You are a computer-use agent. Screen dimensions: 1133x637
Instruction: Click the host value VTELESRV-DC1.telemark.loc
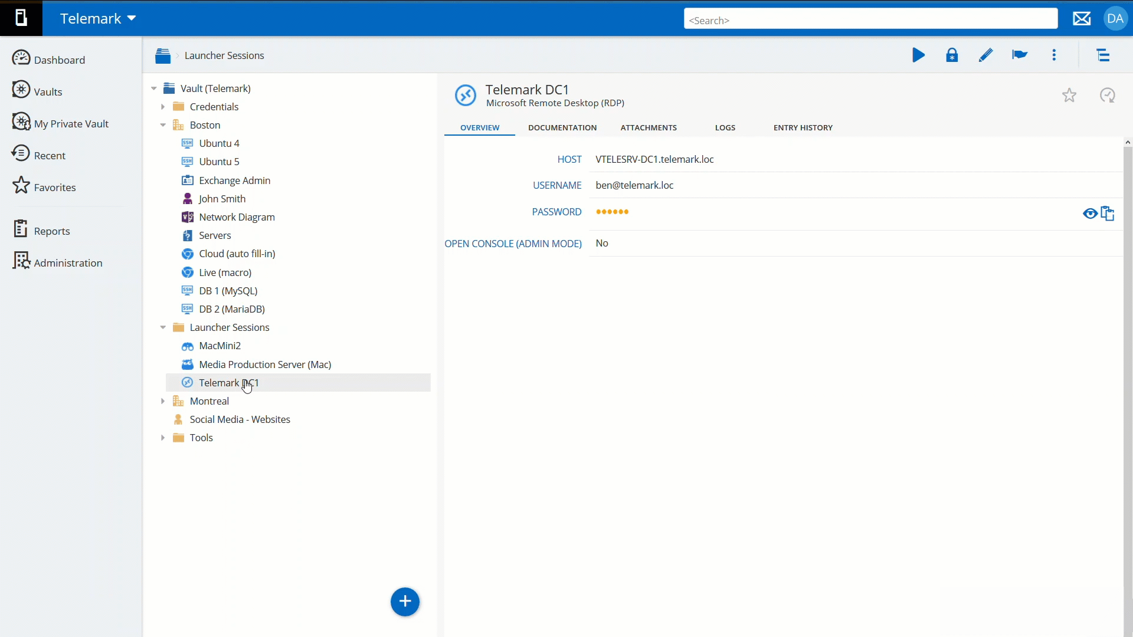[x=654, y=159]
